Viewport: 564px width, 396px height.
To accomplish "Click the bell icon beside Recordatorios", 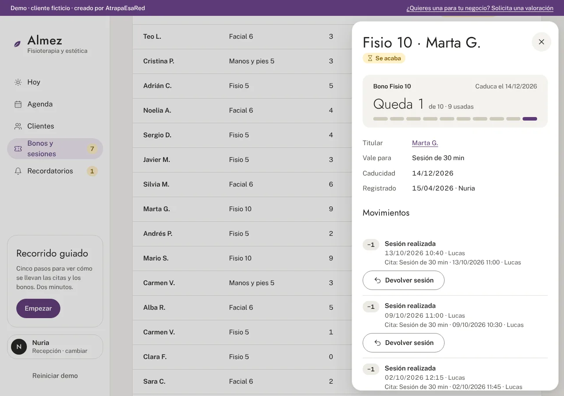I will (18, 171).
